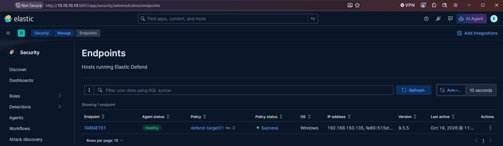Viewport: 503px width, 146px height.
Task: Open browser profile account icon
Action: pyautogui.click(x=423, y=5)
